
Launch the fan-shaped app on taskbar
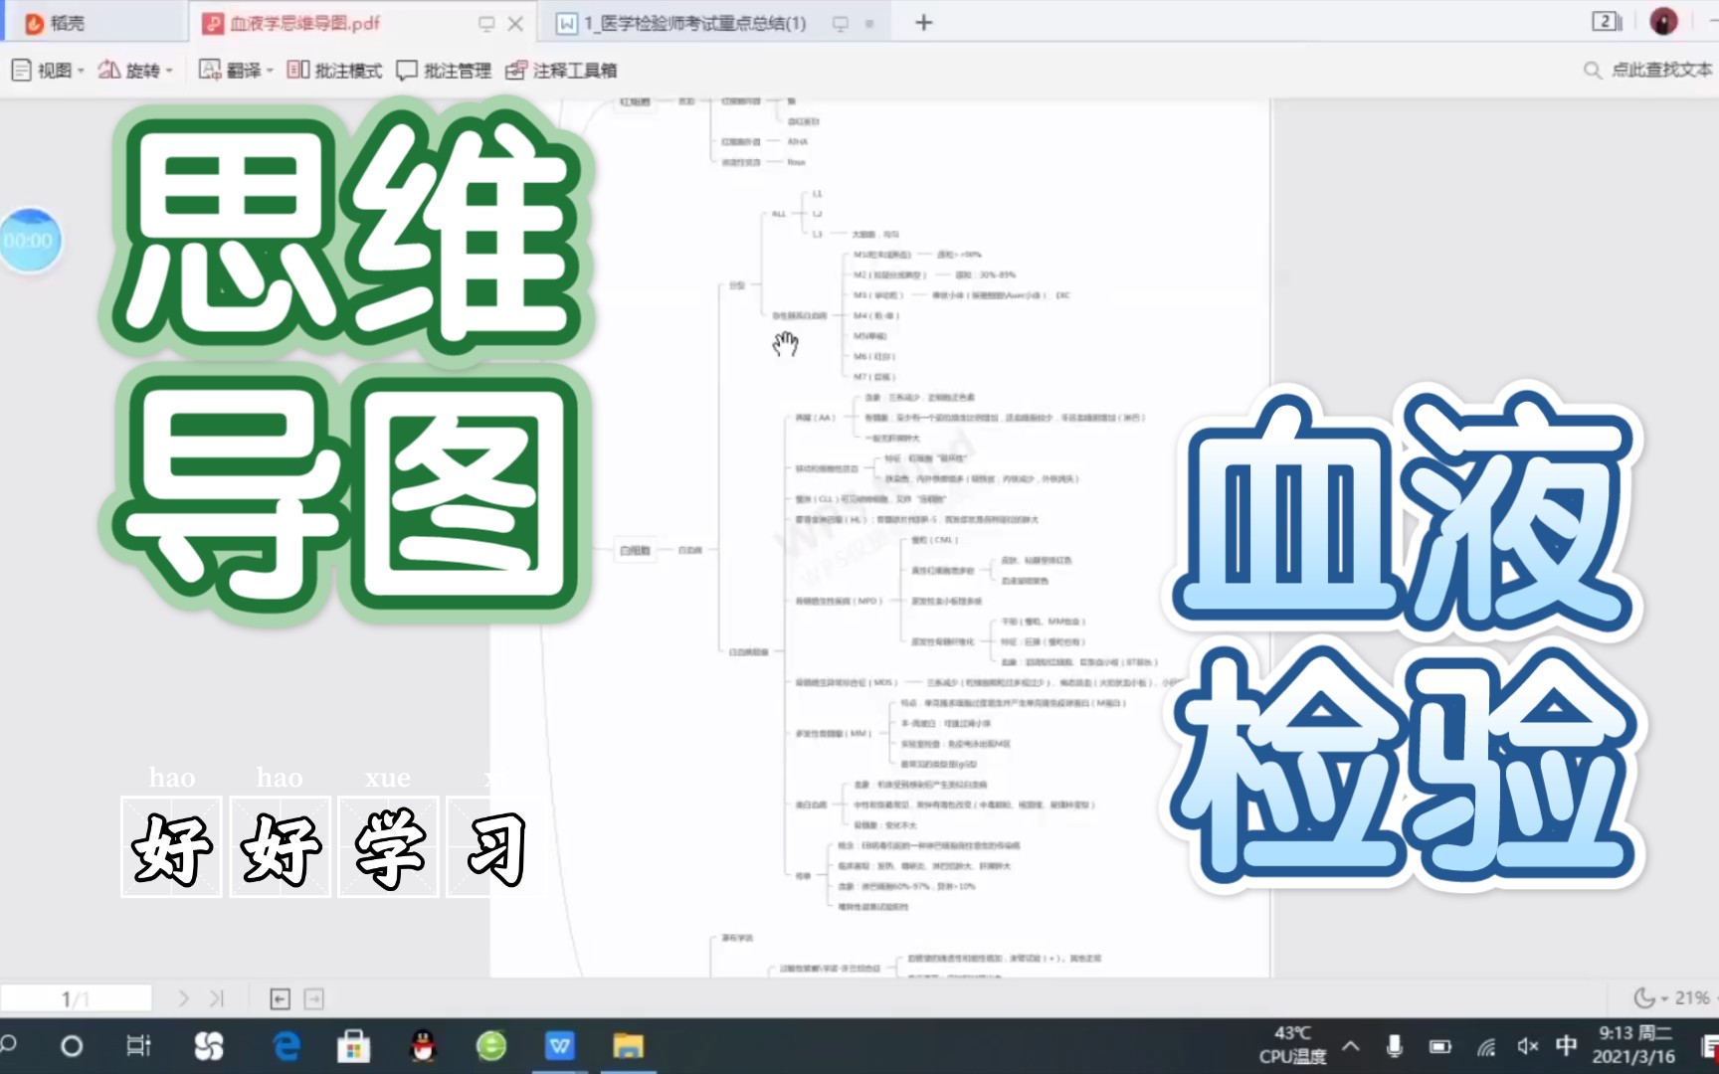click(208, 1046)
